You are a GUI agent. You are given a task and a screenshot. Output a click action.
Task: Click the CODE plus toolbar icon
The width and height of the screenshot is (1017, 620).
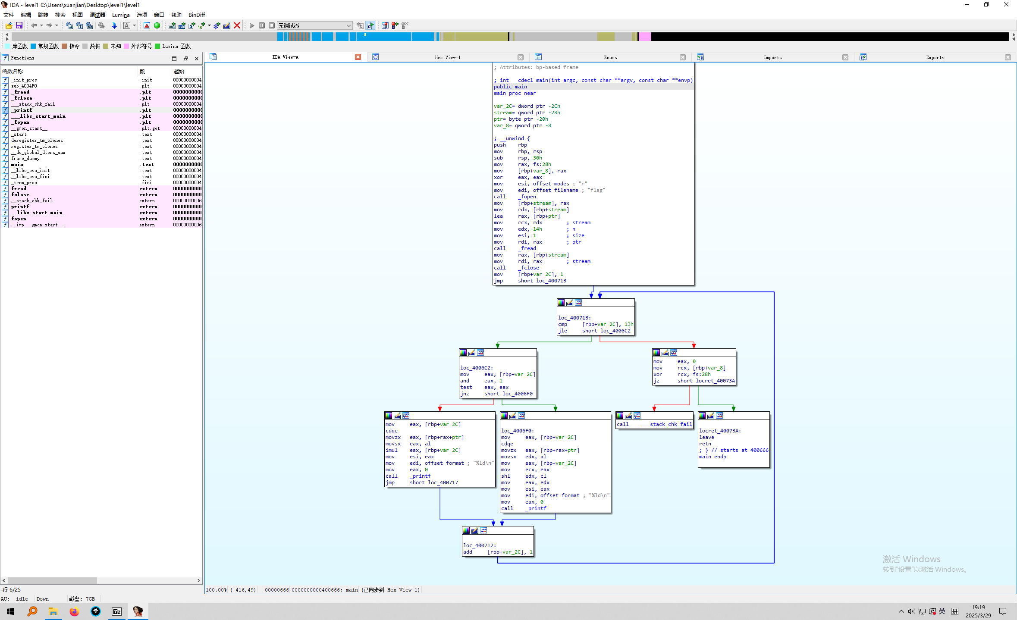pos(172,25)
